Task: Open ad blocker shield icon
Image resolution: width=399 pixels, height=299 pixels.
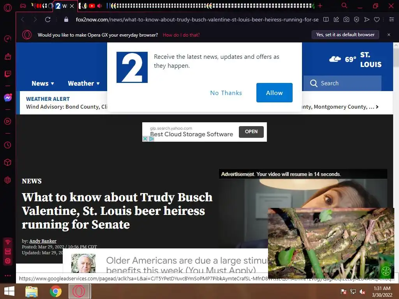Action: pyautogui.click(x=357, y=19)
